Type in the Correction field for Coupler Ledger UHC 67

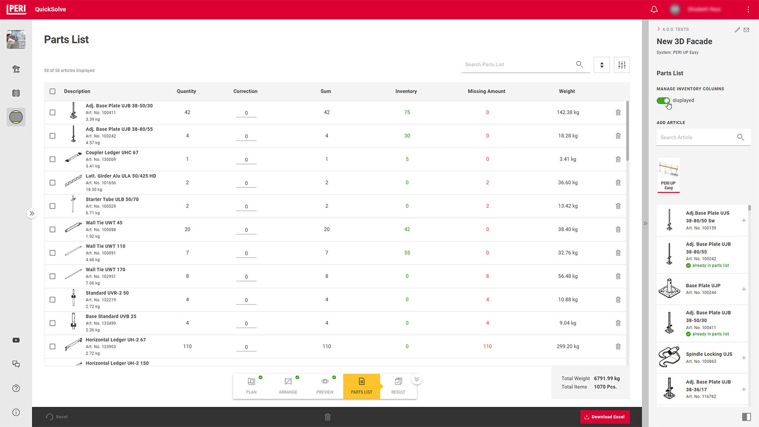pyautogui.click(x=246, y=160)
